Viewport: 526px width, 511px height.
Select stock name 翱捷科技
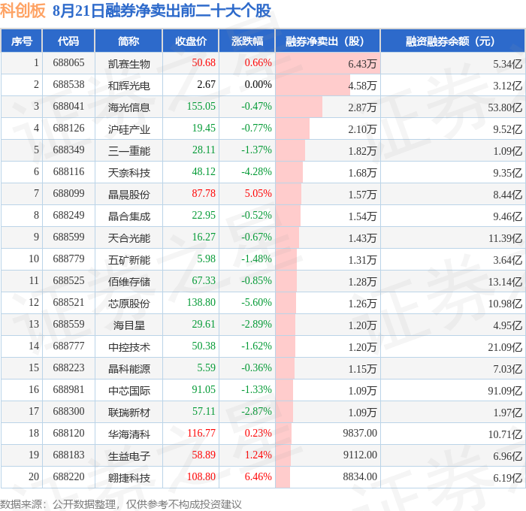click(x=128, y=478)
